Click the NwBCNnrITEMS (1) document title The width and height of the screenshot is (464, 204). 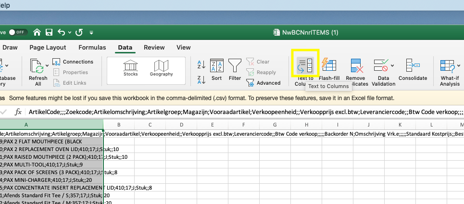(310, 32)
